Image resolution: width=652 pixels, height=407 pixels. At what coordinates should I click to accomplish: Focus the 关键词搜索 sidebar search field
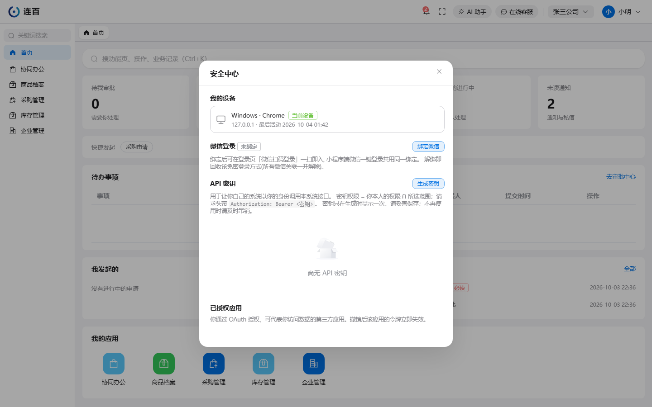click(38, 35)
